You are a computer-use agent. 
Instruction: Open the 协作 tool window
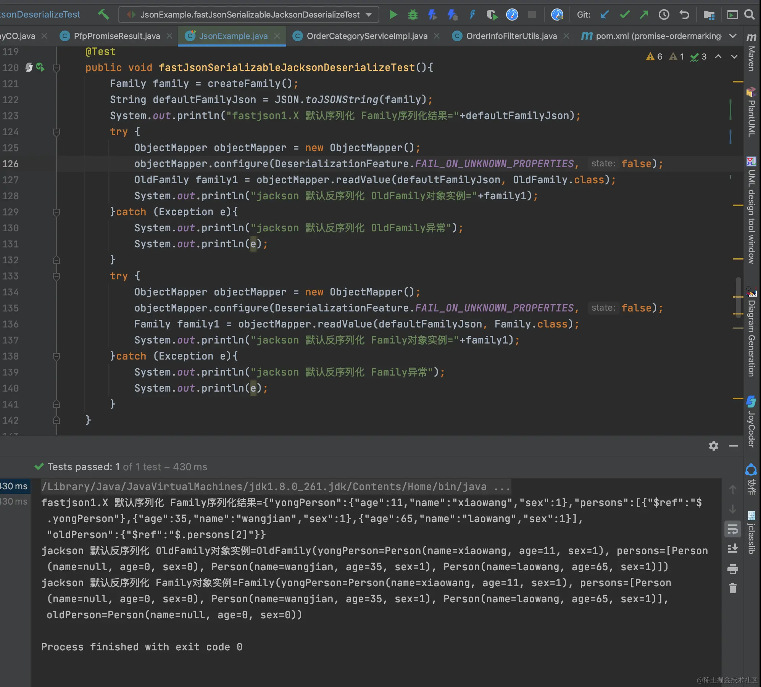(751, 479)
